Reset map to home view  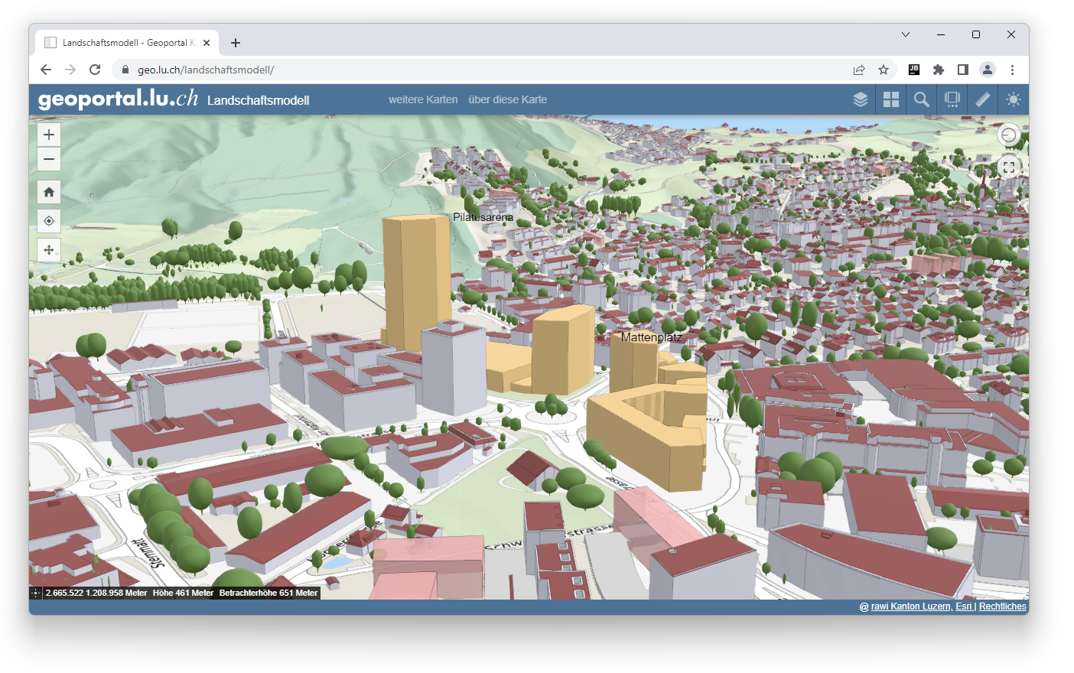coord(49,192)
